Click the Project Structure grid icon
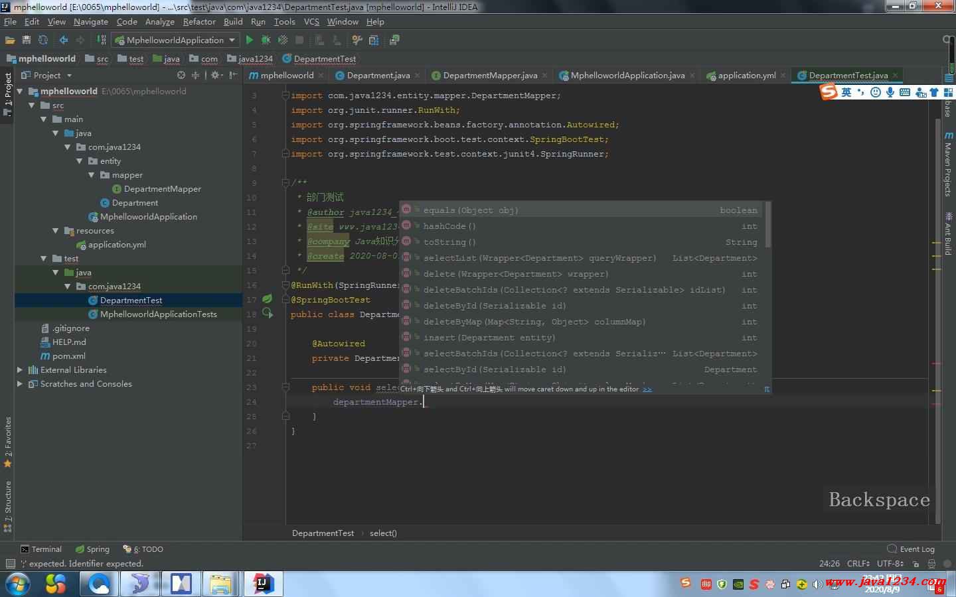The image size is (956, 597). [x=374, y=40]
